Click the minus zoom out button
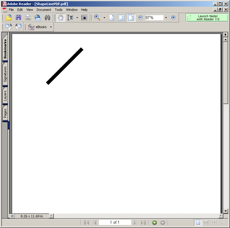The image size is (230, 228). [140, 18]
